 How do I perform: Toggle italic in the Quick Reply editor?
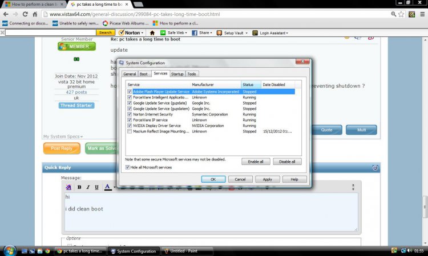tap(88, 187)
